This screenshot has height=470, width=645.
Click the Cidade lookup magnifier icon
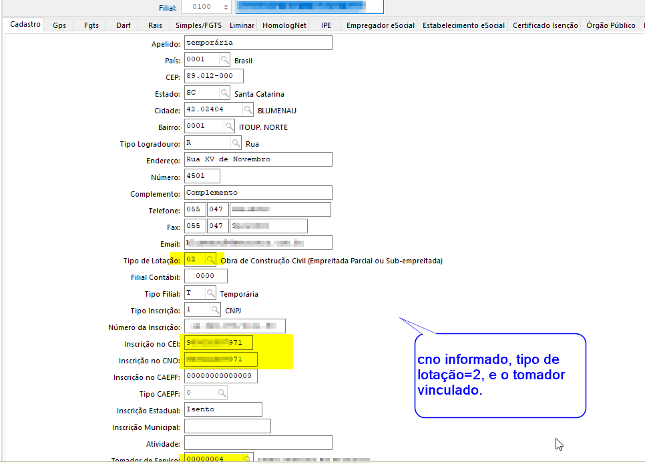(x=248, y=110)
